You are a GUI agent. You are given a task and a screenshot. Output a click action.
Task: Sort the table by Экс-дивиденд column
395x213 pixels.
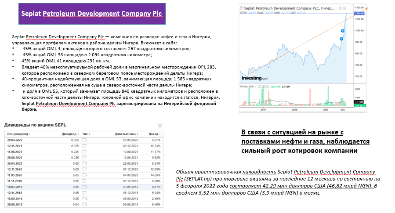[x=18, y=134]
